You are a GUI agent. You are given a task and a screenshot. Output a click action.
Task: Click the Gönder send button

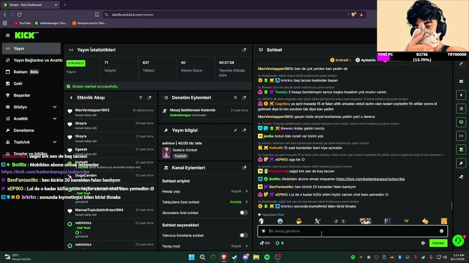pos(438,243)
